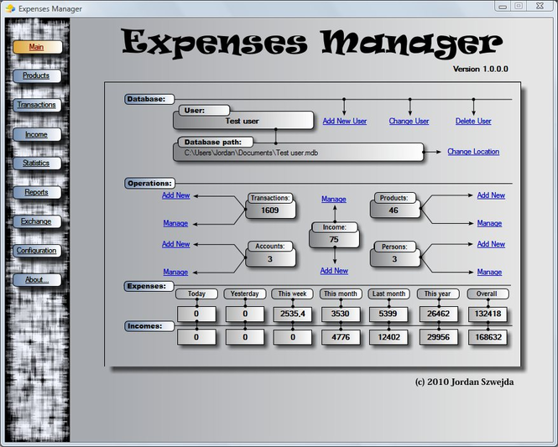558x447 pixels.
Task: Open the Products section in sidebar
Action: click(x=36, y=75)
